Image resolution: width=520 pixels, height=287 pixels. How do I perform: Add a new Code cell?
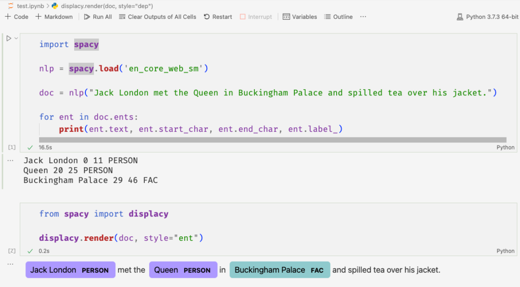pos(17,17)
